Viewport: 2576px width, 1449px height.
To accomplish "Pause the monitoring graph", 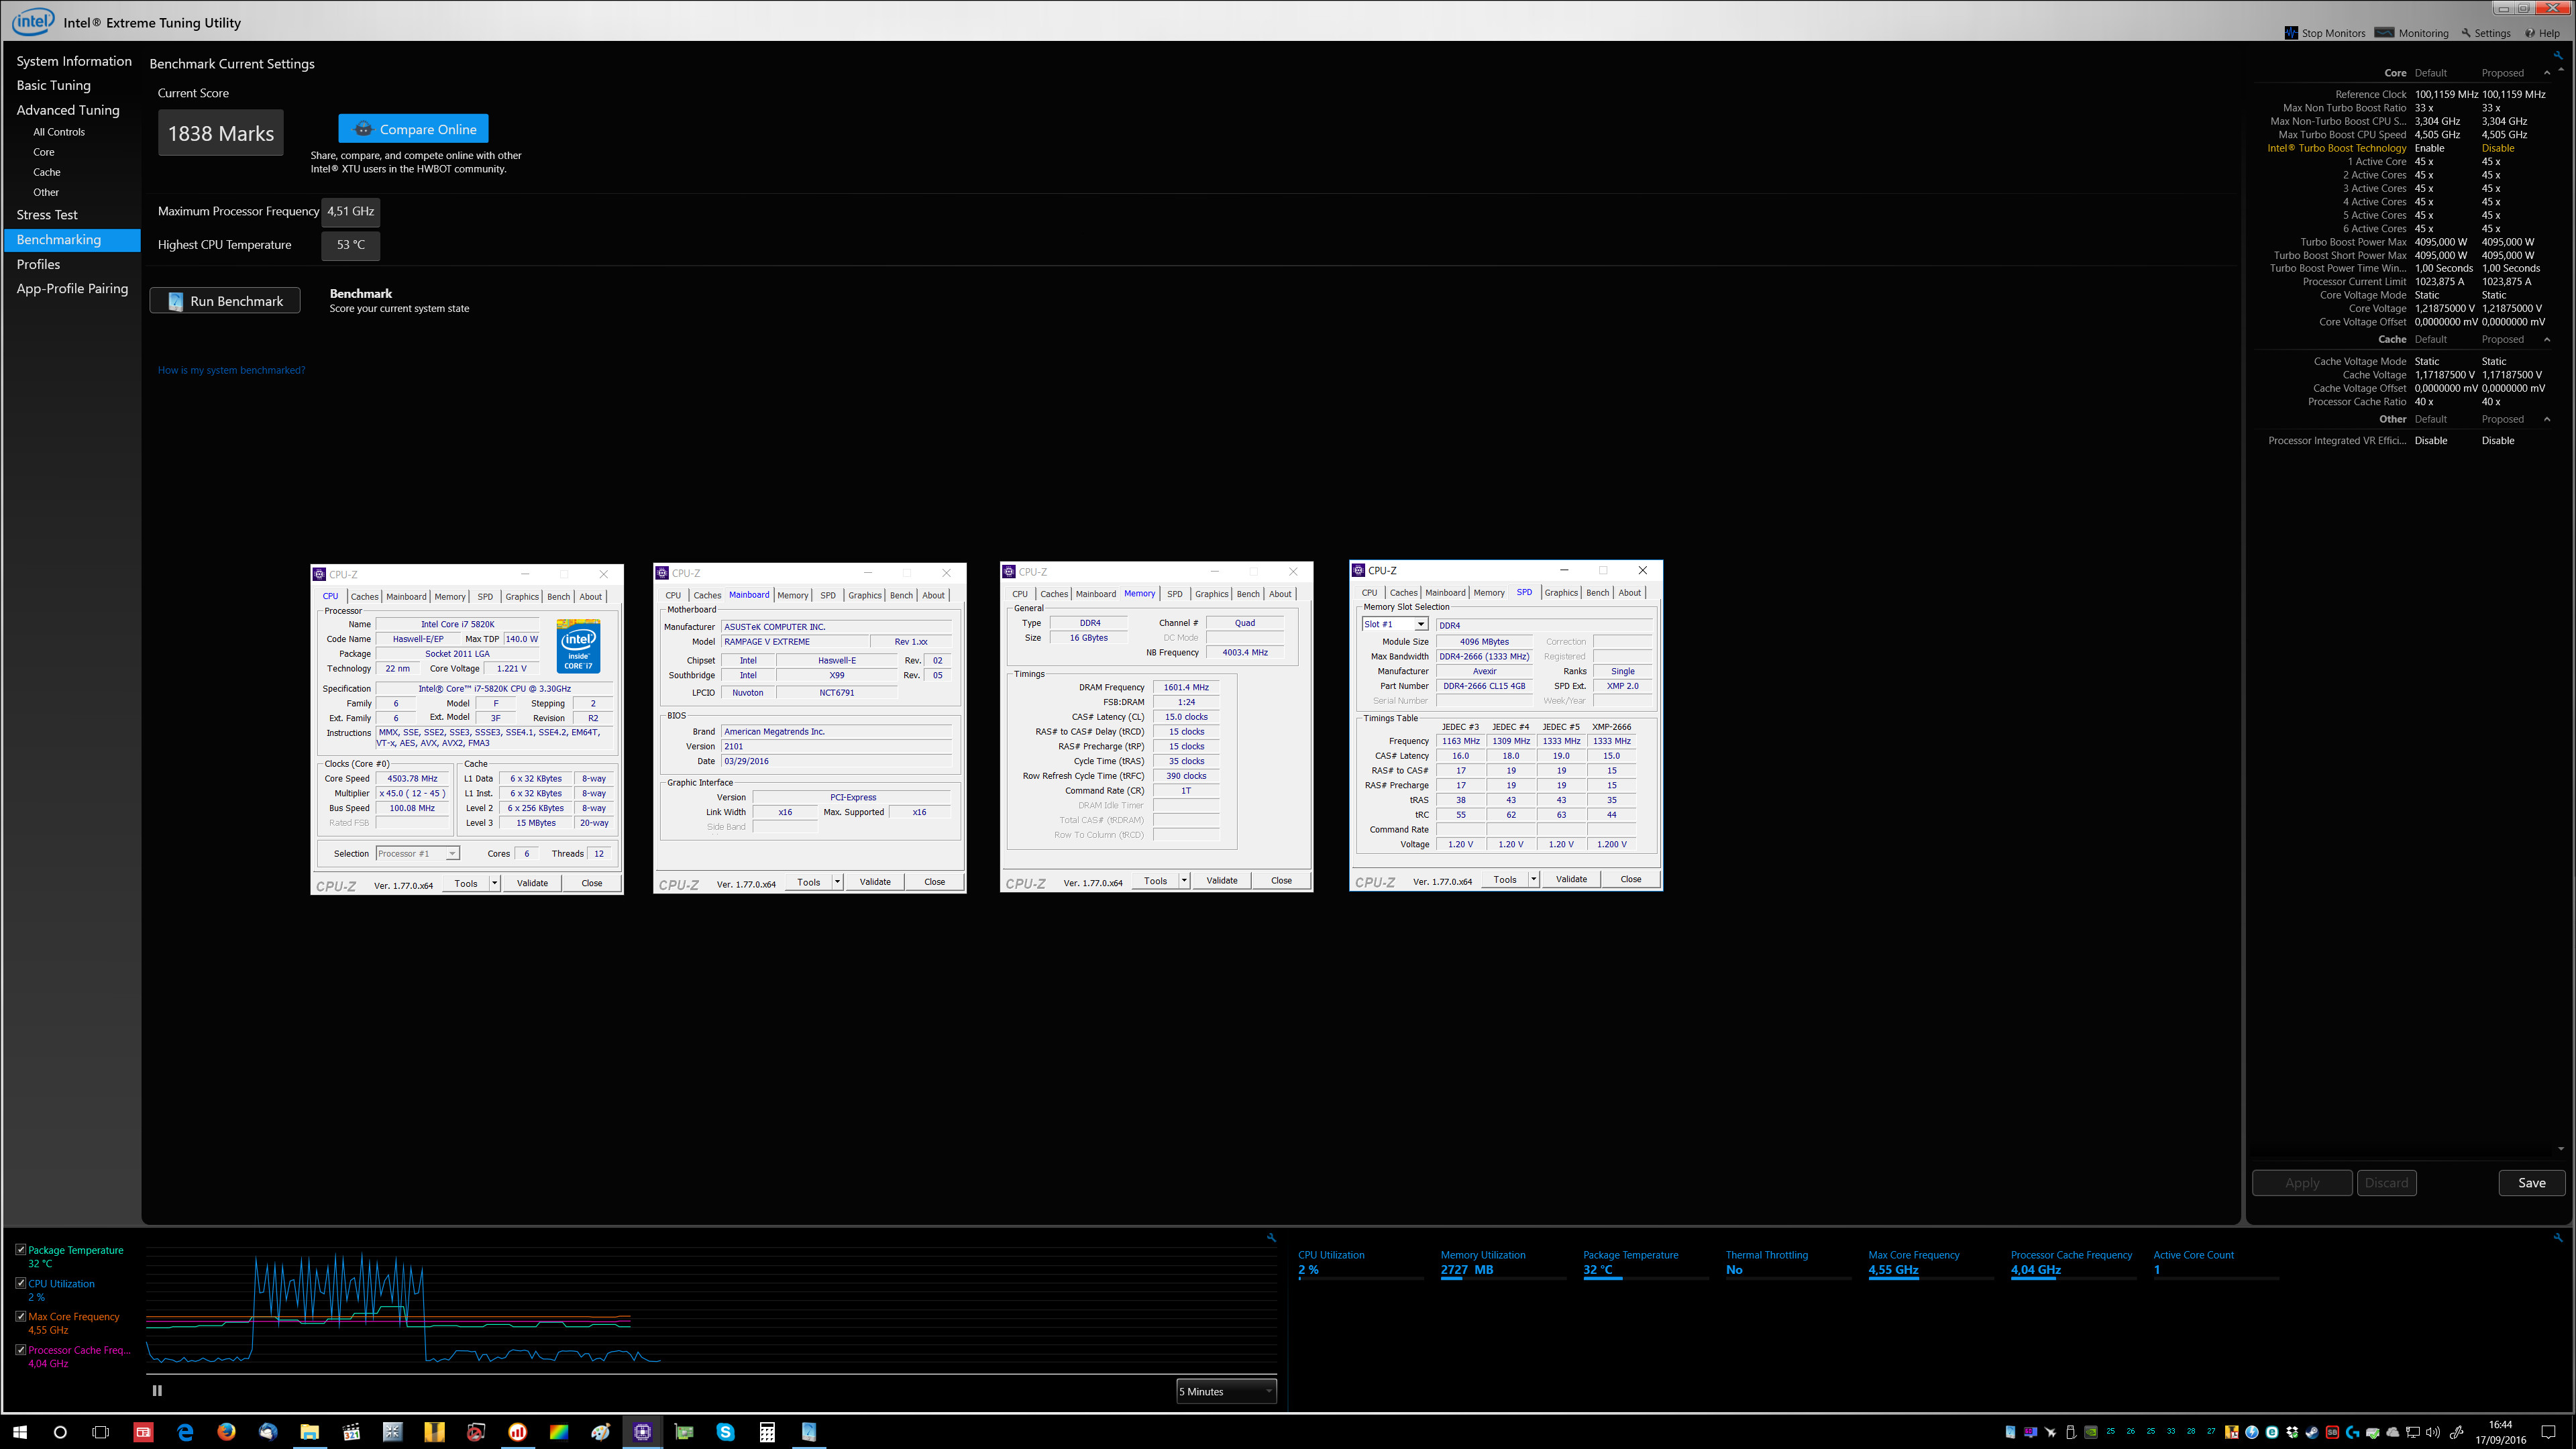I will 157,1390.
